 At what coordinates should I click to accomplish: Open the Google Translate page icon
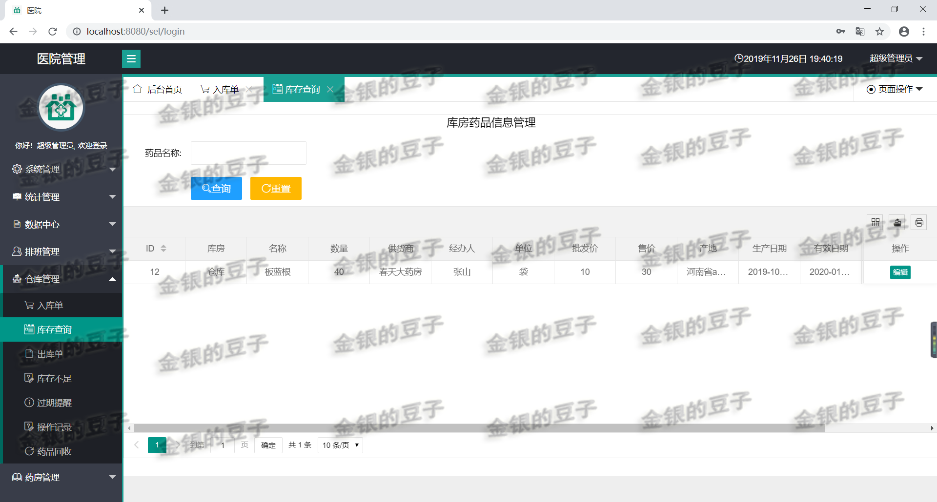[860, 31]
